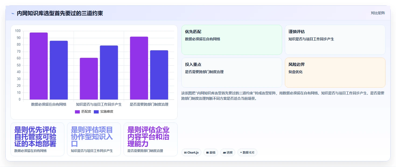Click the 数据卡片 chip
396x167 pixels.
click(247, 152)
